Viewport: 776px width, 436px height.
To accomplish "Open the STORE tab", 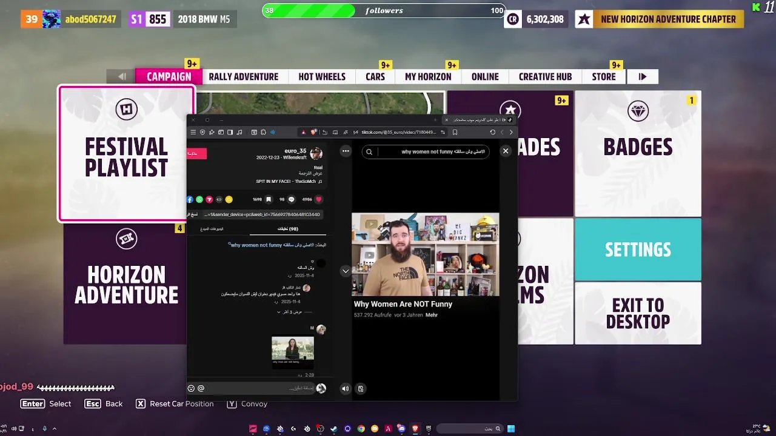I will click(604, 77).
